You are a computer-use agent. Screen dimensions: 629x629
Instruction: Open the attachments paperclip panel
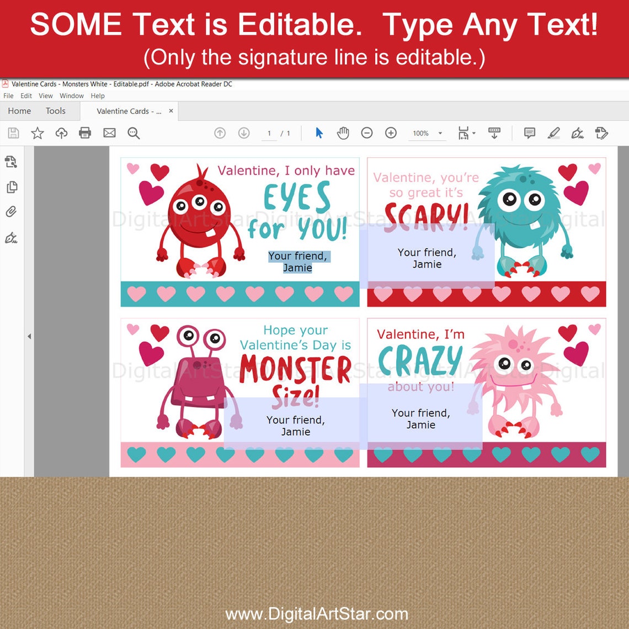(12, 211)
